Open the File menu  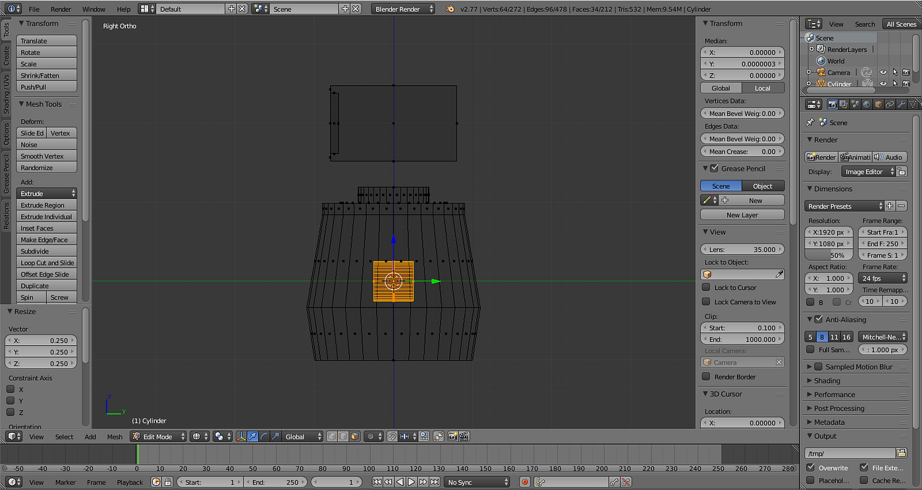pyautogui.click(x=34, y=9)
